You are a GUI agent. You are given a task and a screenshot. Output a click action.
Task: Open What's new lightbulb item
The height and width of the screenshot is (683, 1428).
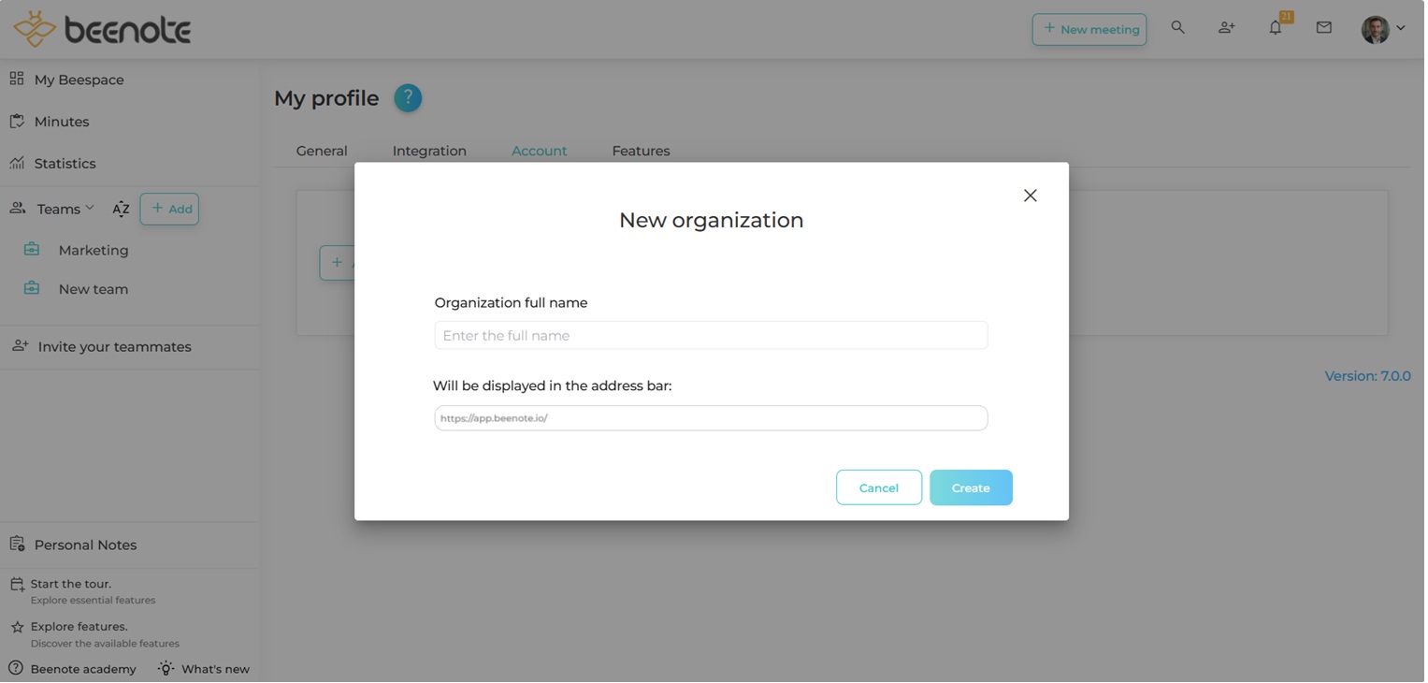[x=204, y=670]
